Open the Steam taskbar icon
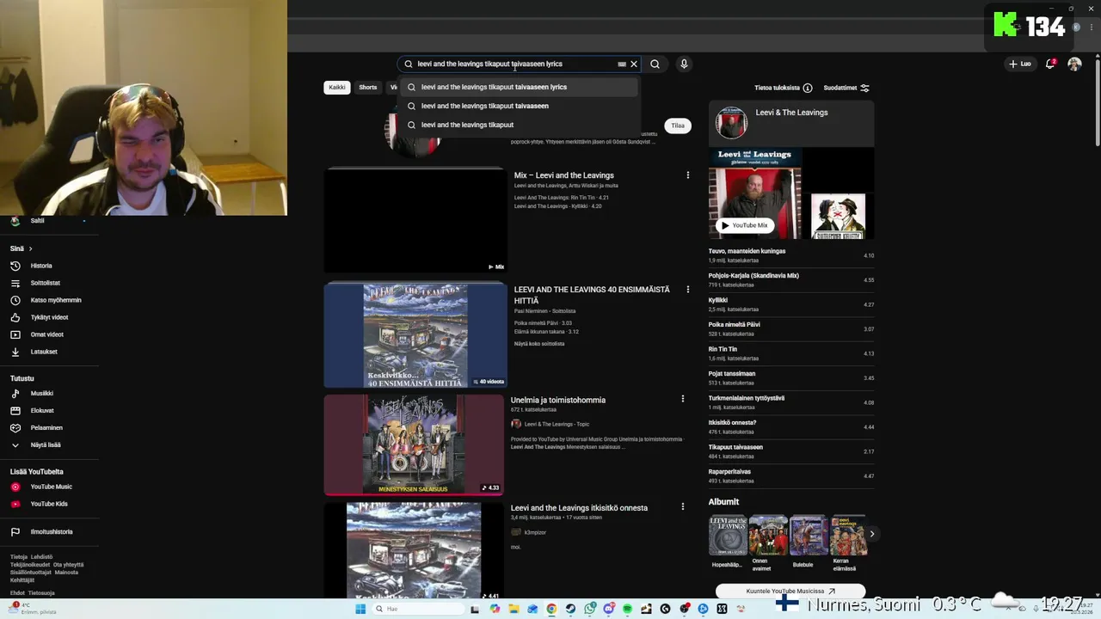Screen dimensions: 1101x619 point(570,609)
